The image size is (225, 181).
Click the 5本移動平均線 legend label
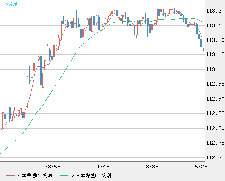click(x=35, y=176)
